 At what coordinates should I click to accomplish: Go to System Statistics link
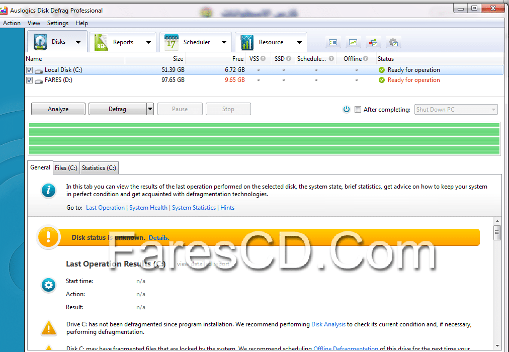pyautogui.click(x=194, y=208)
